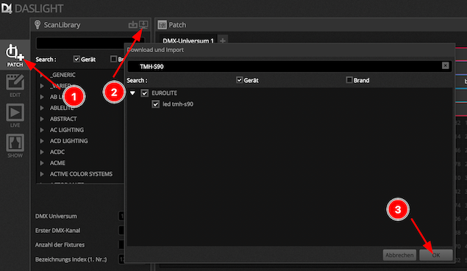Viewport: 467px width, 271px height.
Task: Expand the ABLELITE library folder
Action: (42, 108)
